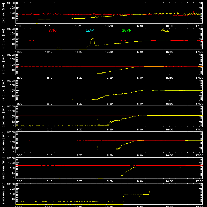Viewport: 207px width, 207px height.
Task: Click the yellow PALE station legend label
Action: point(165,30)
